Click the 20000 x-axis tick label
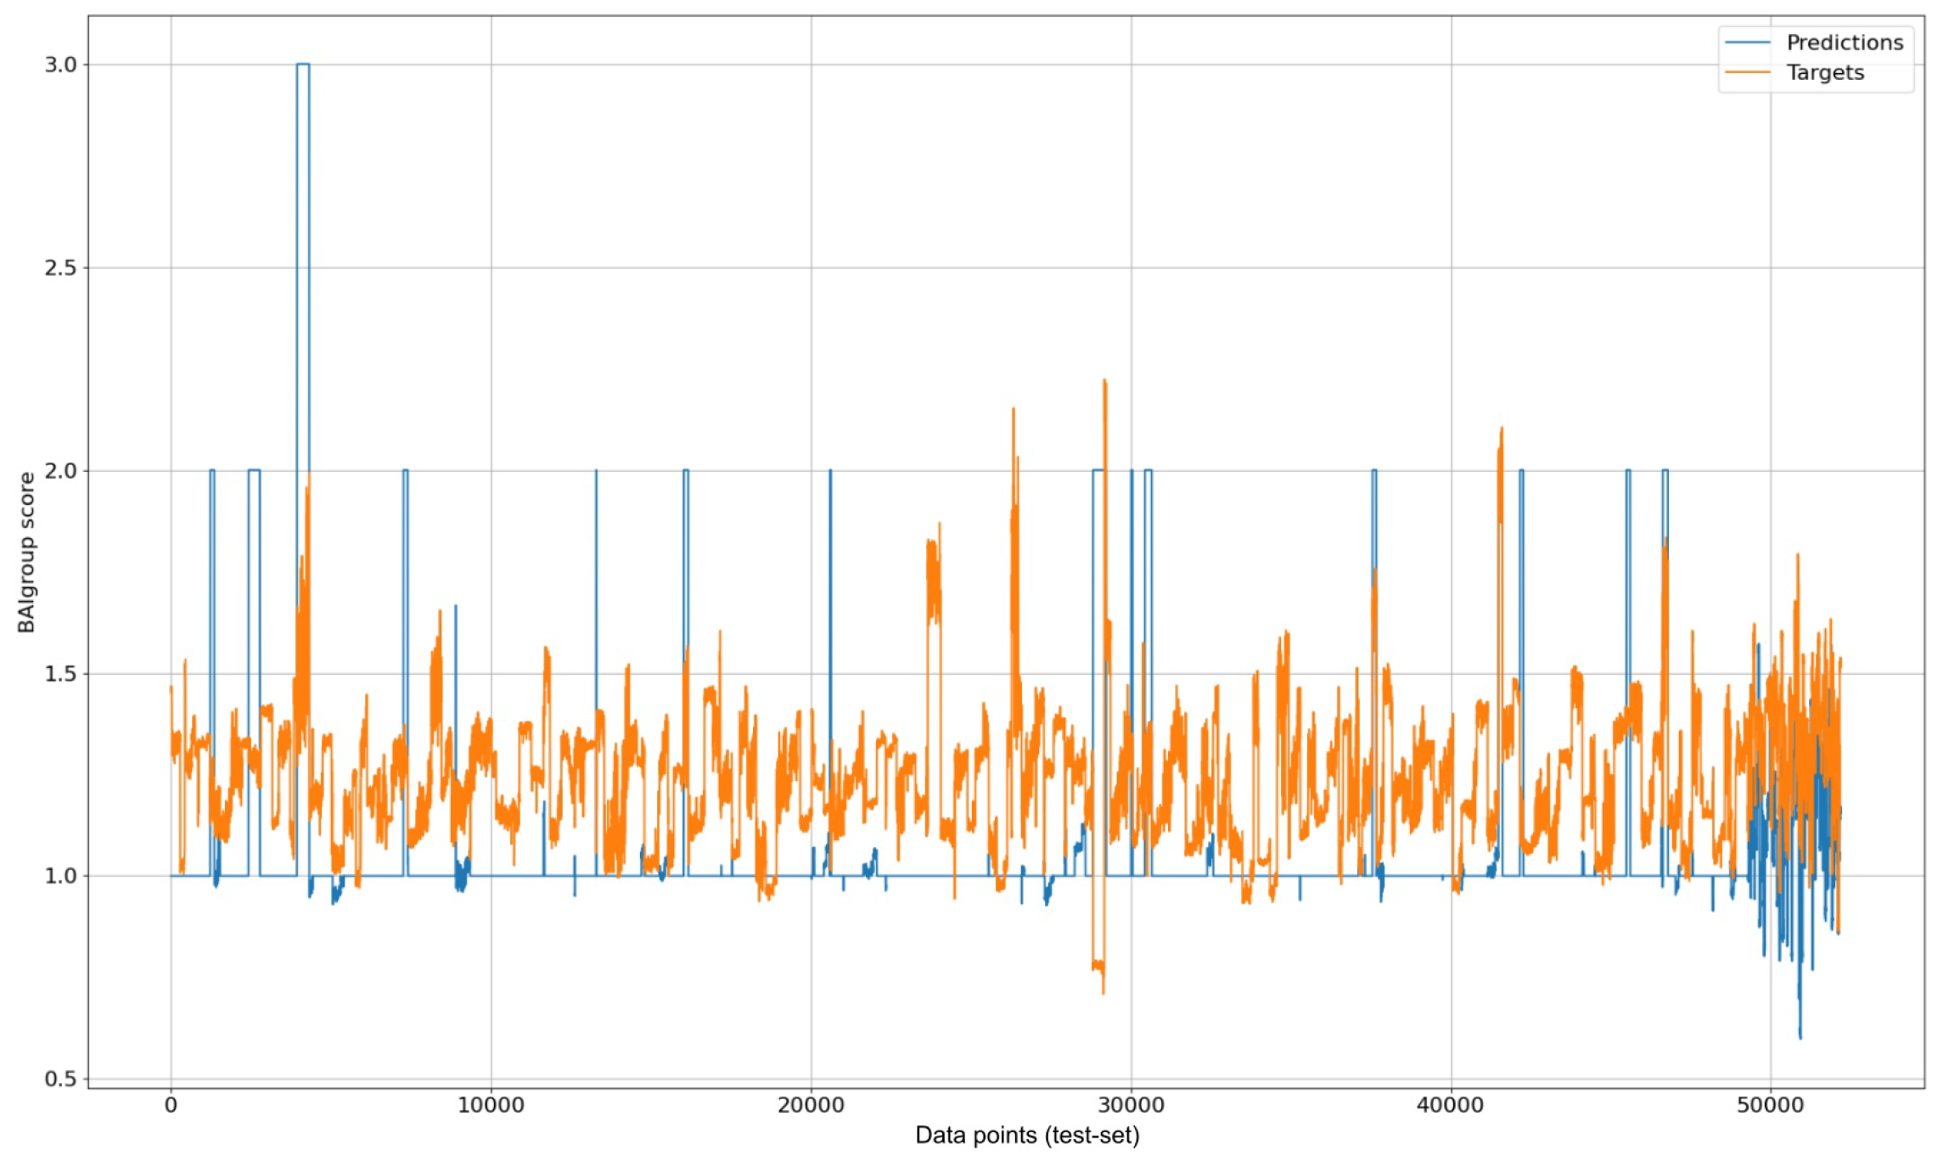 point(811,1106)
